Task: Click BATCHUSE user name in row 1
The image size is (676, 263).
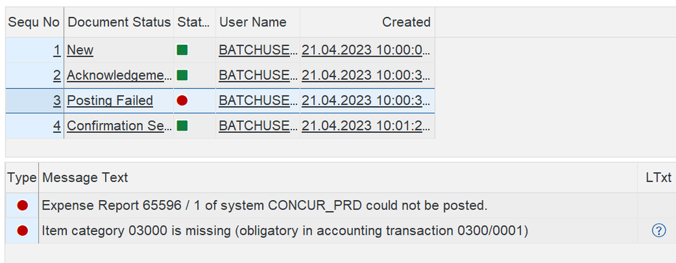Action: pyautogui.click(x=258, y=50)
